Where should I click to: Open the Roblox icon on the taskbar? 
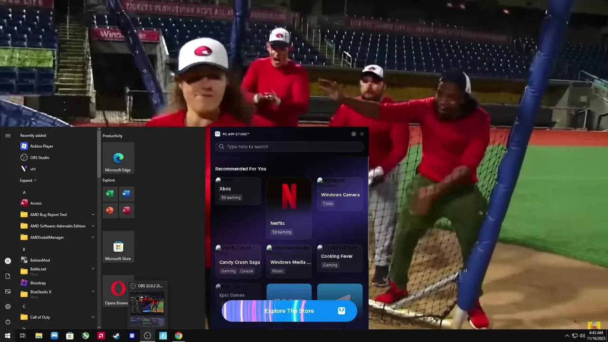[x=132, y=336]
